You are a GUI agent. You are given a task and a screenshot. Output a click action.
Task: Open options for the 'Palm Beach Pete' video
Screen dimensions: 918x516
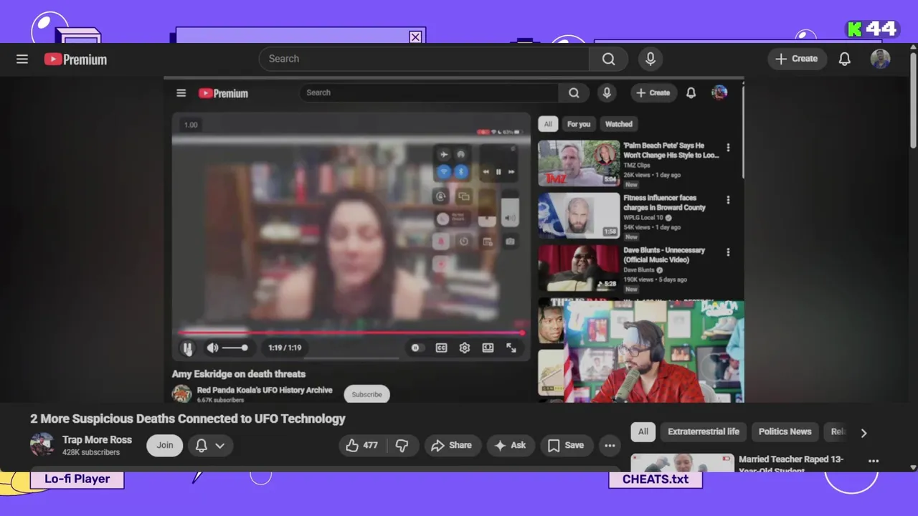click(728, 148)
